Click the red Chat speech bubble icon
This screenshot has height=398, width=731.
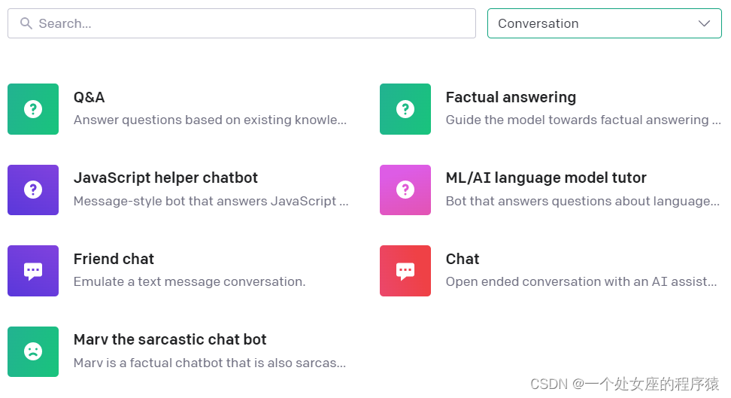tap(405, 271)
